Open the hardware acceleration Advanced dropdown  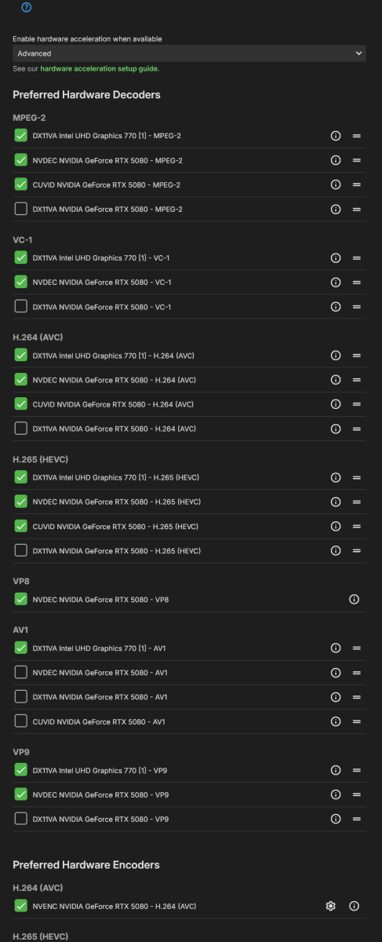point(189,53)
